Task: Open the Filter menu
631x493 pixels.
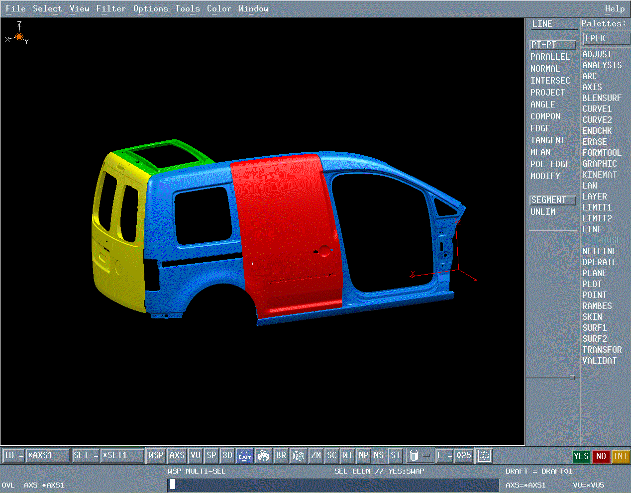Action: click(x=110, y=8)
